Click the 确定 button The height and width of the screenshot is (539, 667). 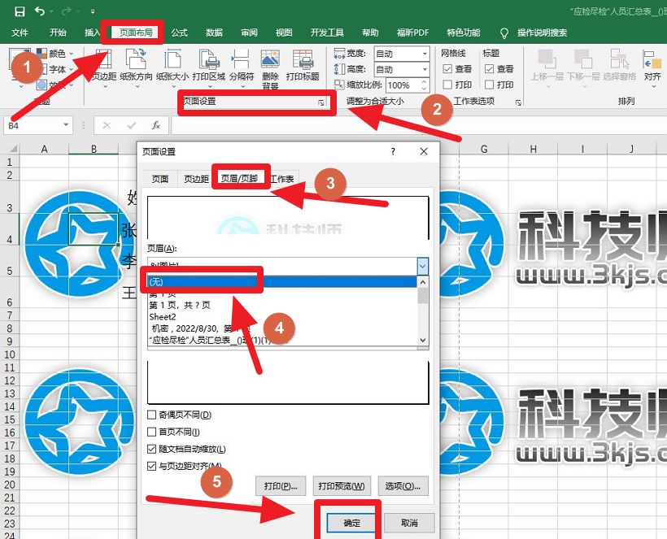351,523
